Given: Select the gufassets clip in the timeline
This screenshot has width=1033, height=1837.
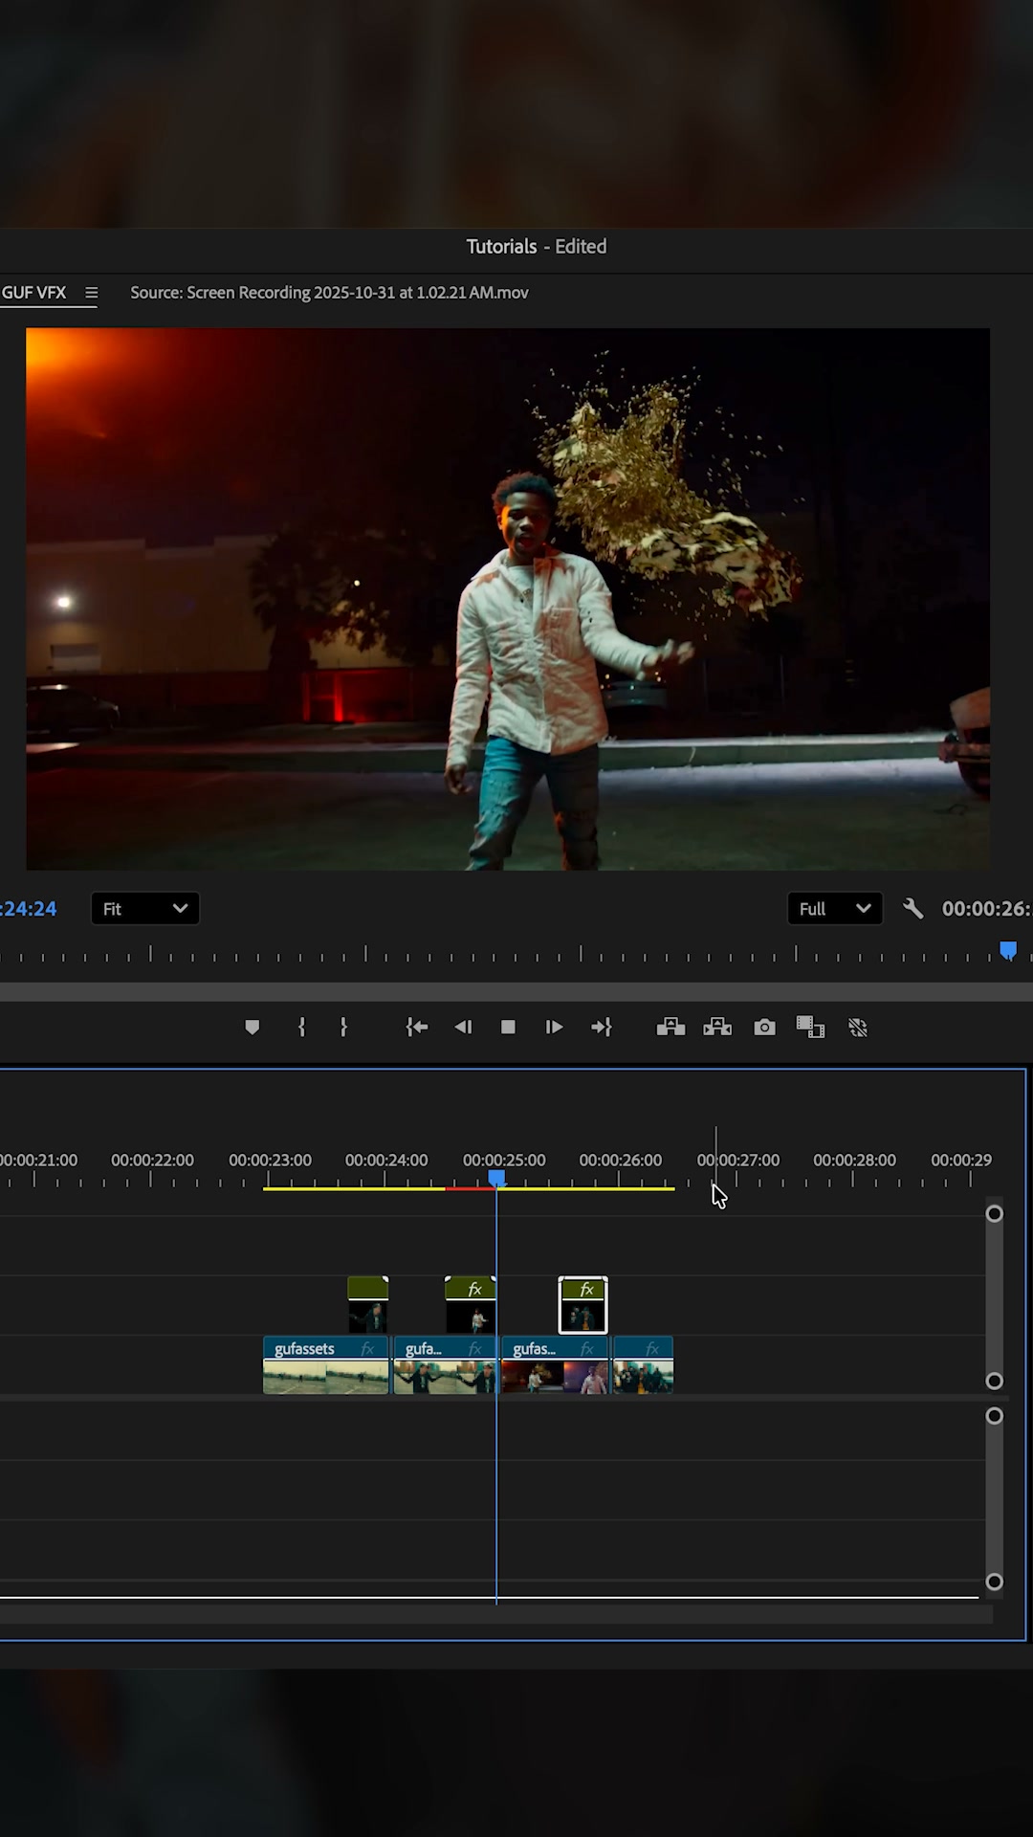Looking at the screenshot, I should pos(326,1365).
